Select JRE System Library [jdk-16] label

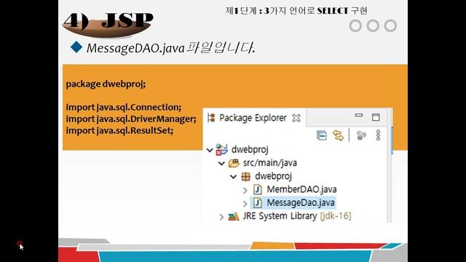click(x=297, y=216)
